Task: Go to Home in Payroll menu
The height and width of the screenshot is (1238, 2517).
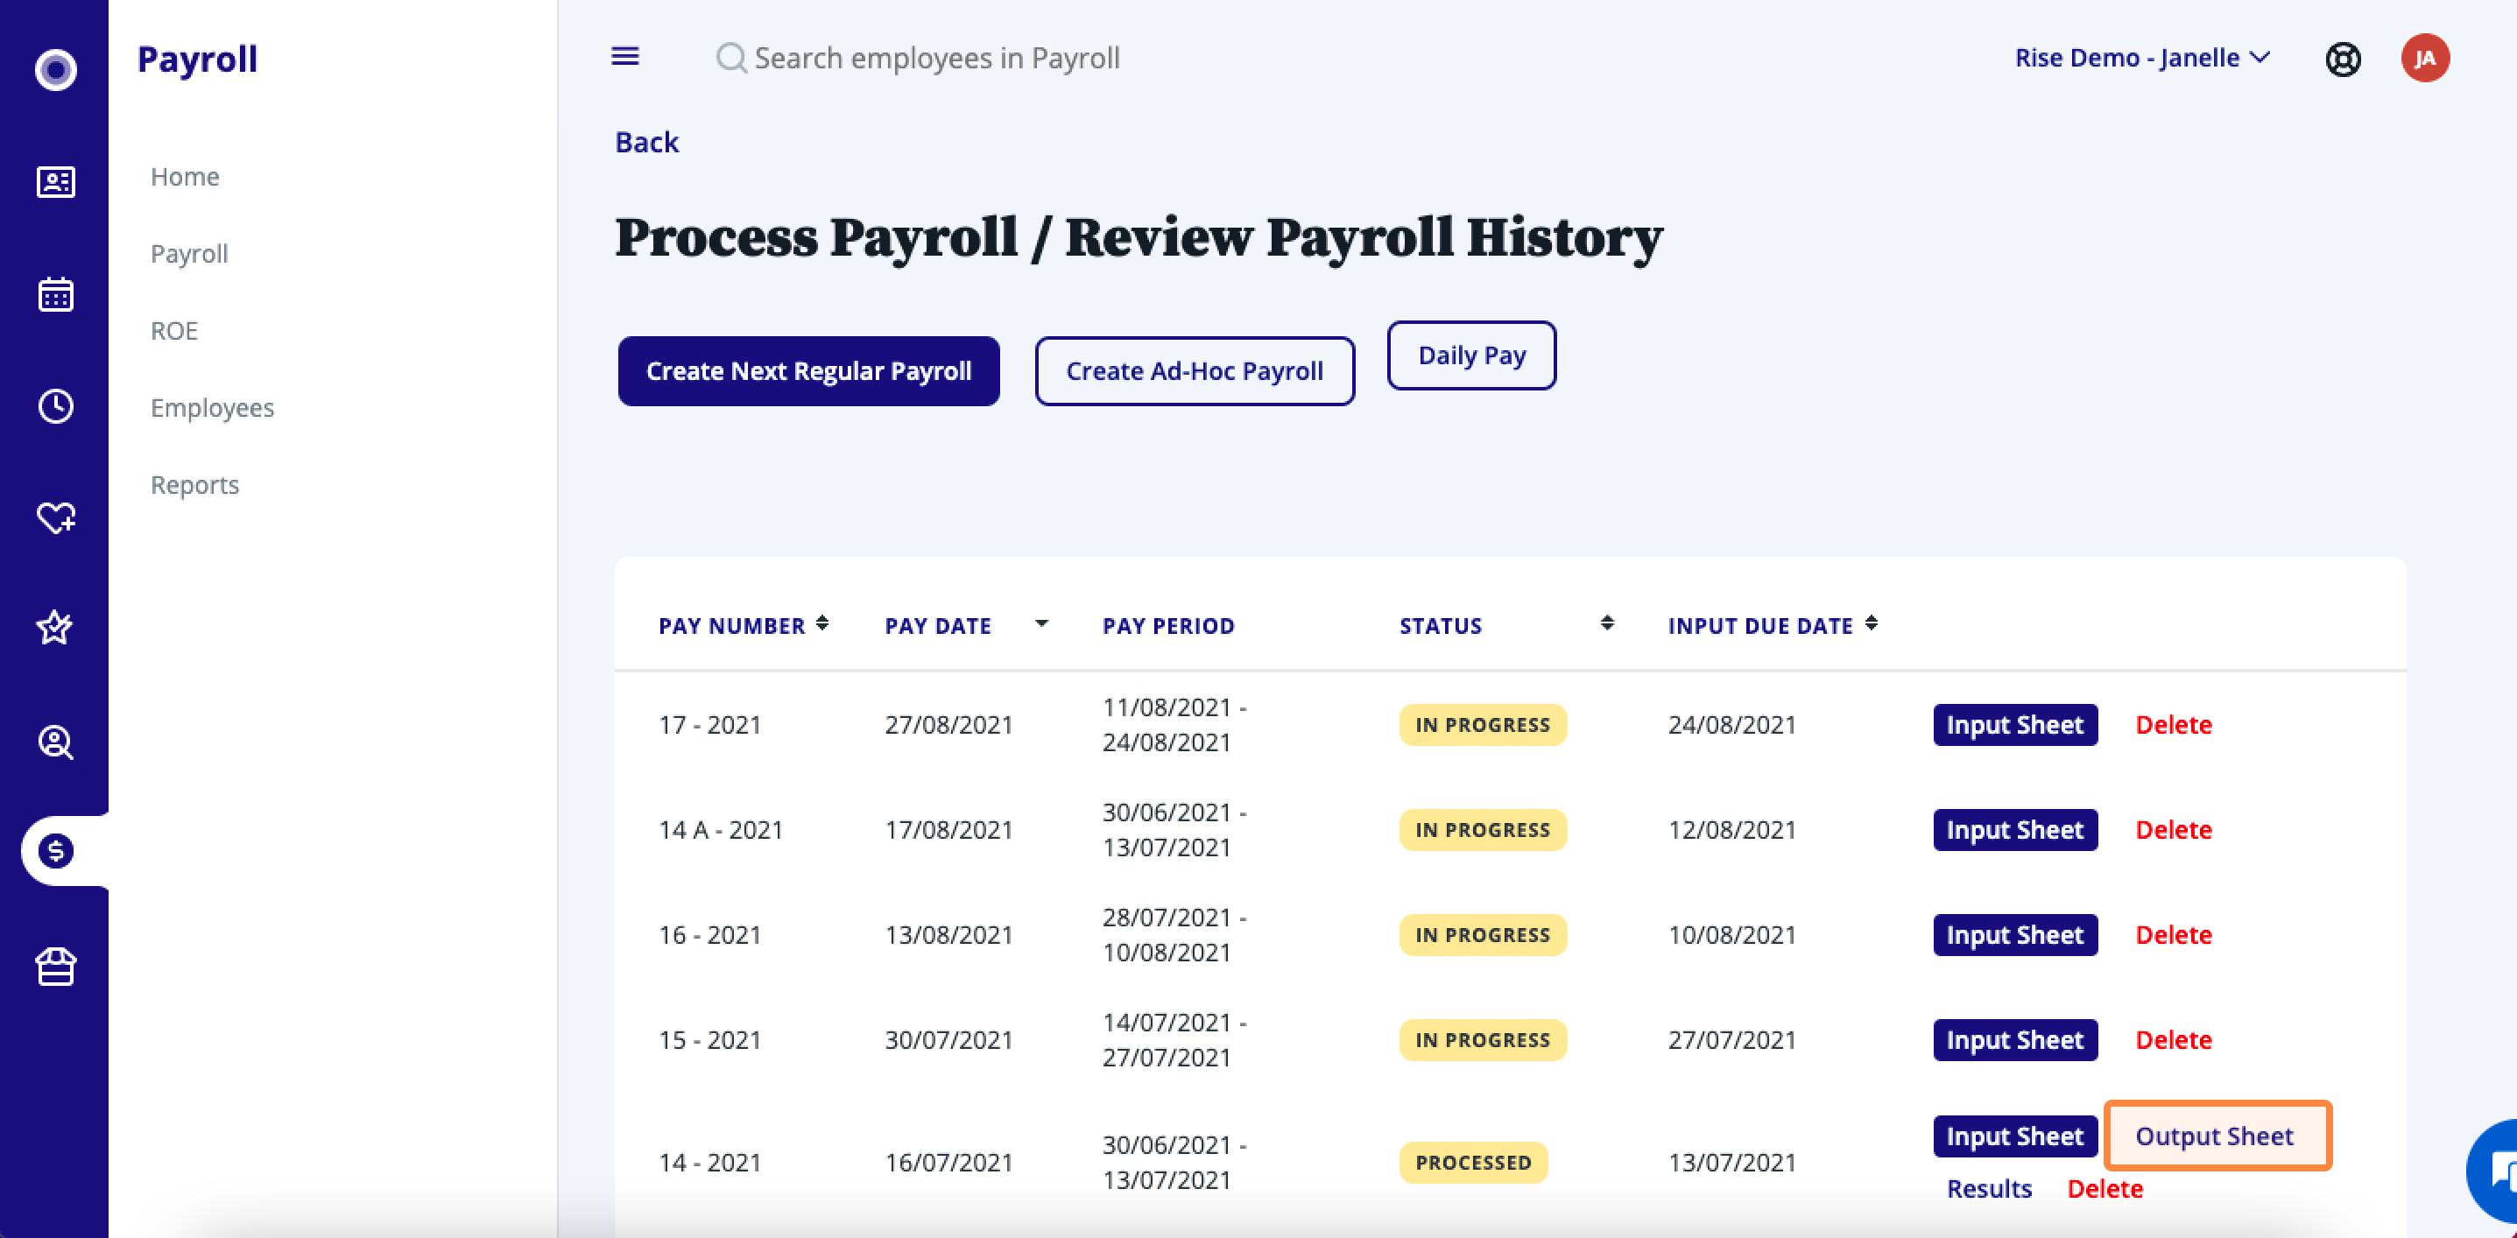Action: tap(185, 177)
